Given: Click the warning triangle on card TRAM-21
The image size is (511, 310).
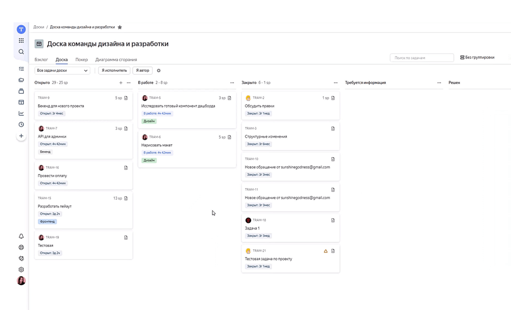Looking at the screenshot, I should pyautogui.click(x=325, y=251).
